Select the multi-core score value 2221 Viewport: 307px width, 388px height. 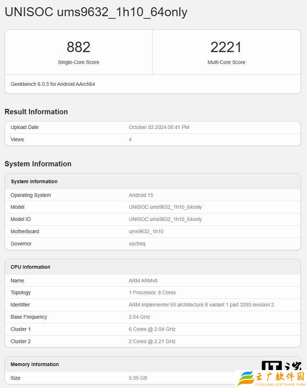coord(226,47)
